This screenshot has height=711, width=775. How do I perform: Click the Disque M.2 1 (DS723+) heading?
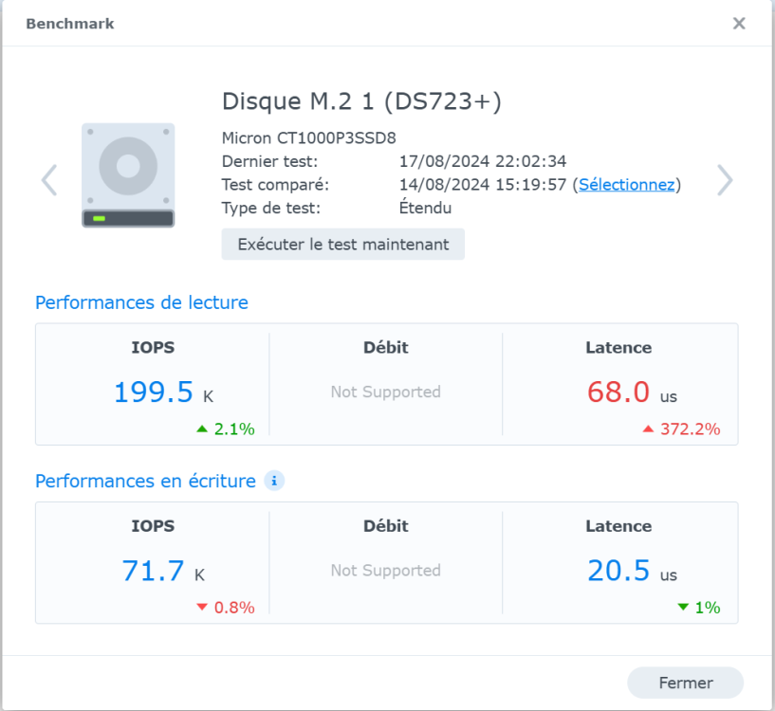361,101
